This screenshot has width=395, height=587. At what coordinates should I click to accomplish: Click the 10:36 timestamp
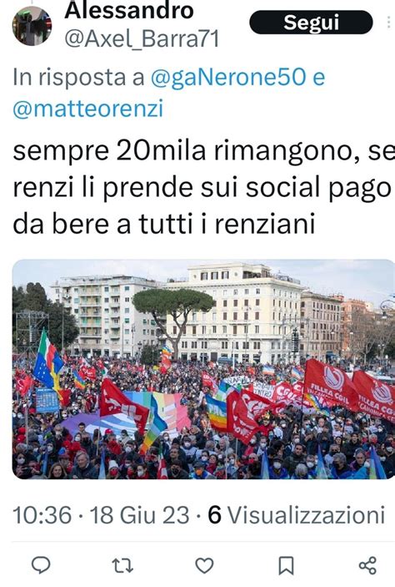[x=42, y=514]
